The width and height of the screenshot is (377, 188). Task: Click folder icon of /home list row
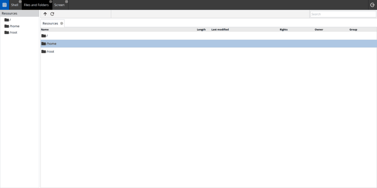(44, 44)
